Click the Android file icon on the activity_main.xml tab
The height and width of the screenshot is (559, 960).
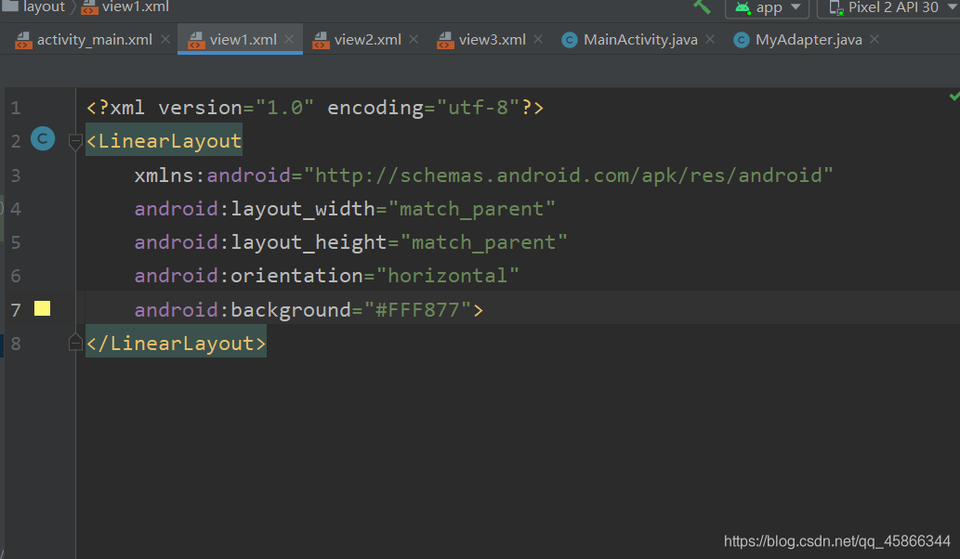click(x=23, y=40)
